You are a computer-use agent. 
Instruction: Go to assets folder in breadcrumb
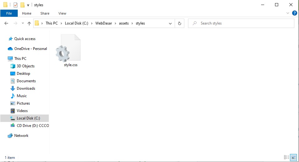[124, 23]
